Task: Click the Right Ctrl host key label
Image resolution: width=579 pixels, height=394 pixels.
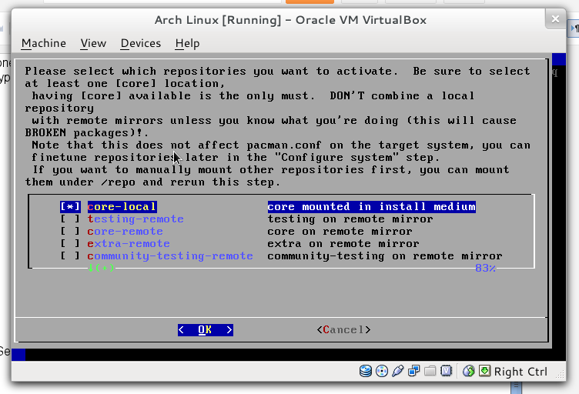Action: tap(520, 372)
